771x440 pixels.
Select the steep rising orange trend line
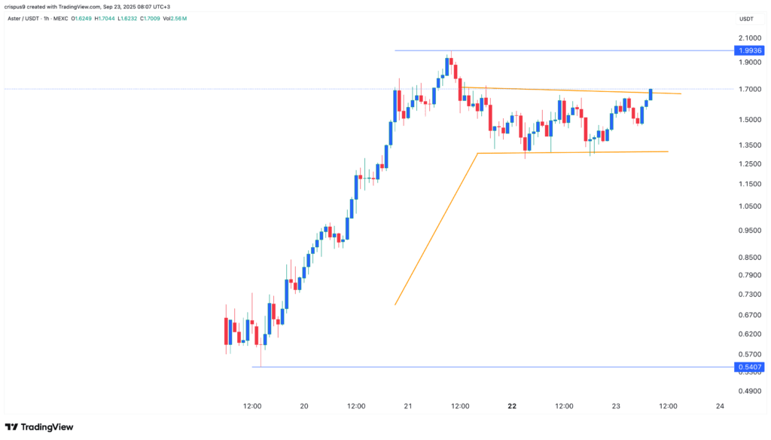pyautogui.click(x=436, y=229)
